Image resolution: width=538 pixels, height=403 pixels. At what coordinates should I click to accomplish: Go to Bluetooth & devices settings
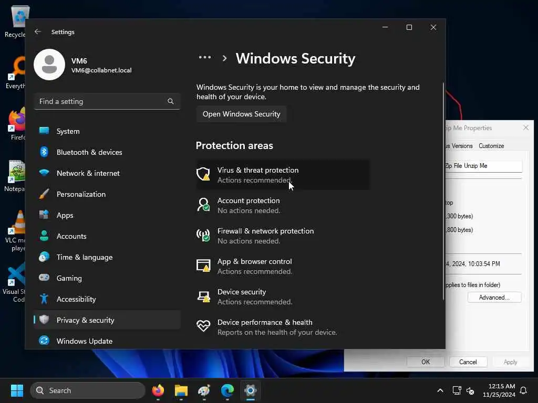pyautogui.click(x=107, y=152)
